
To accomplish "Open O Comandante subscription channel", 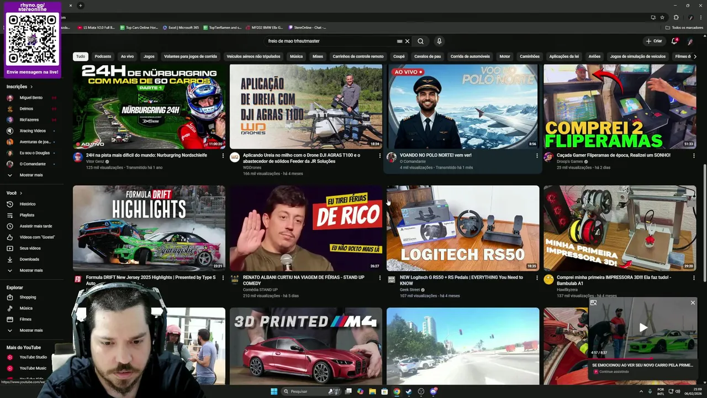I will [33, 164].
